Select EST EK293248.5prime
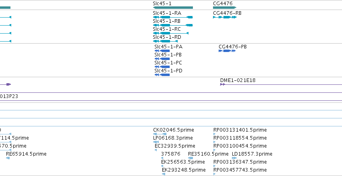The width and height of the screenshot is (342, 176). [x=184, y=170]
